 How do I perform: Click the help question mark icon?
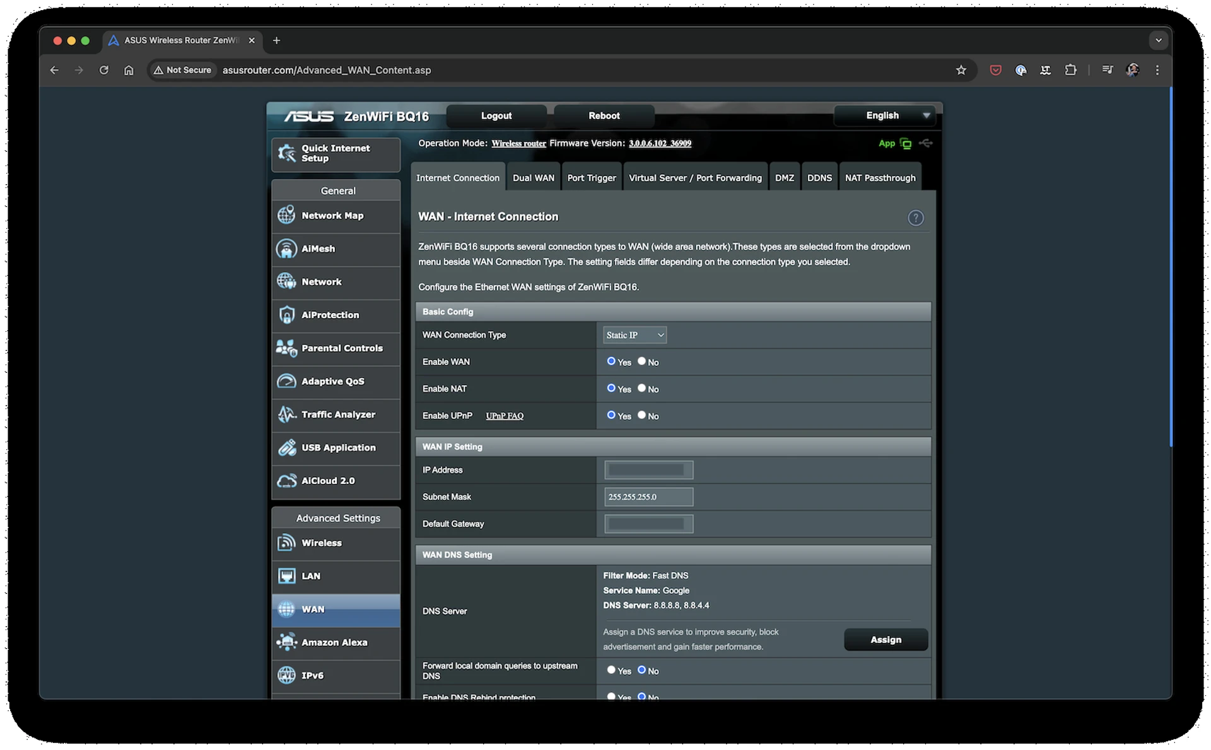915,218
